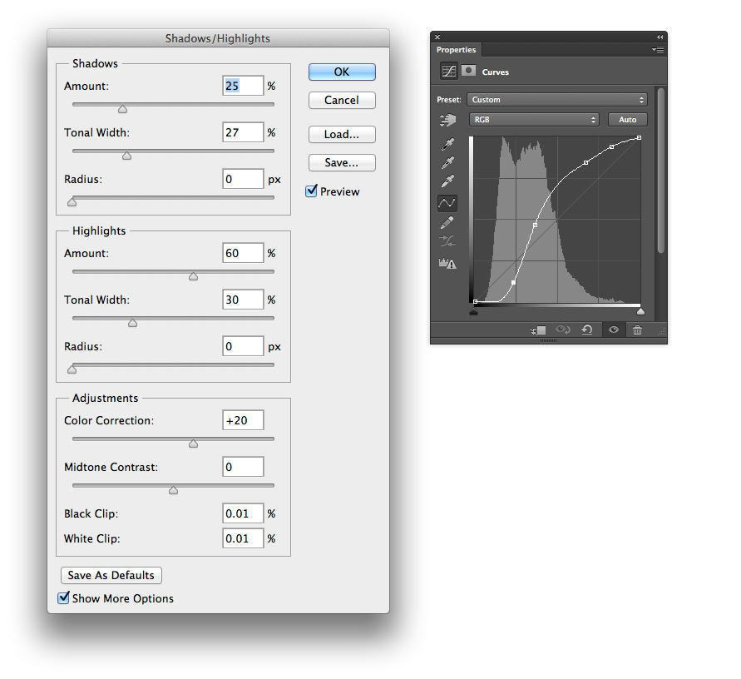
Task: Delete the Curves adjustment layer with trash icon
Action: pyautogui.click(x=638, y=330)
